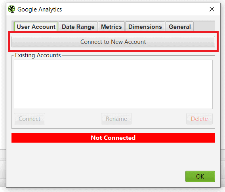Click the Google Analytics window title text
The height and width of the screenshot is (192, 225).
tap(40, 9)
